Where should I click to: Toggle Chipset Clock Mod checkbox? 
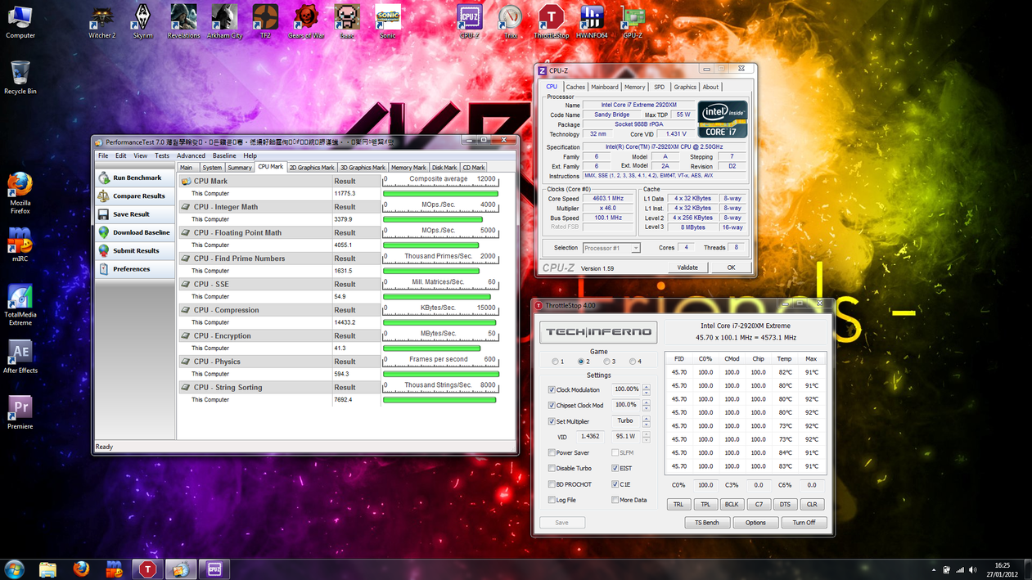[552, 406]
